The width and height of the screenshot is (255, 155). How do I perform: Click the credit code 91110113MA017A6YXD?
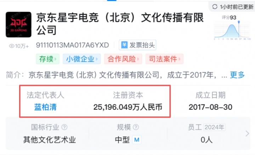point(72,45)
